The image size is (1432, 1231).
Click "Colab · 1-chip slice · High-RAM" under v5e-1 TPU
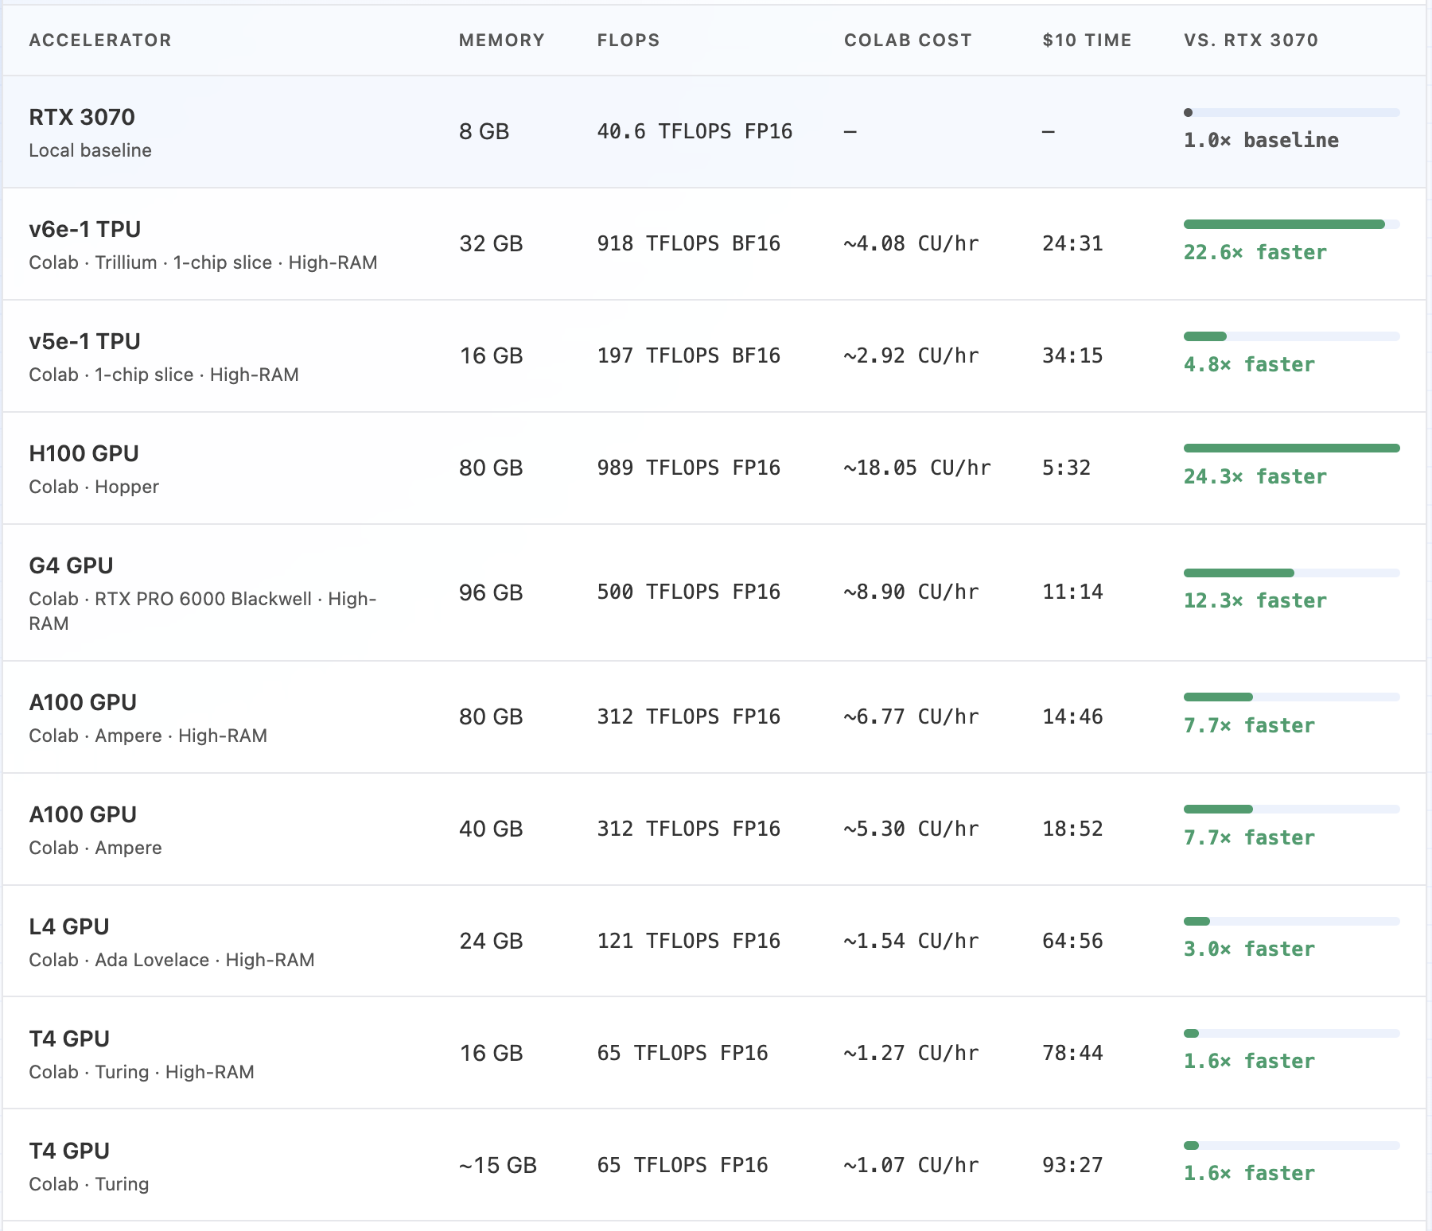click(x=164, y=375)
